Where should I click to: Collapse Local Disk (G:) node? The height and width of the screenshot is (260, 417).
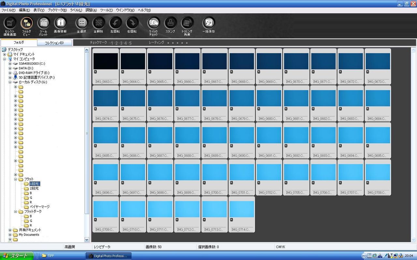click(x=10, y=82)
